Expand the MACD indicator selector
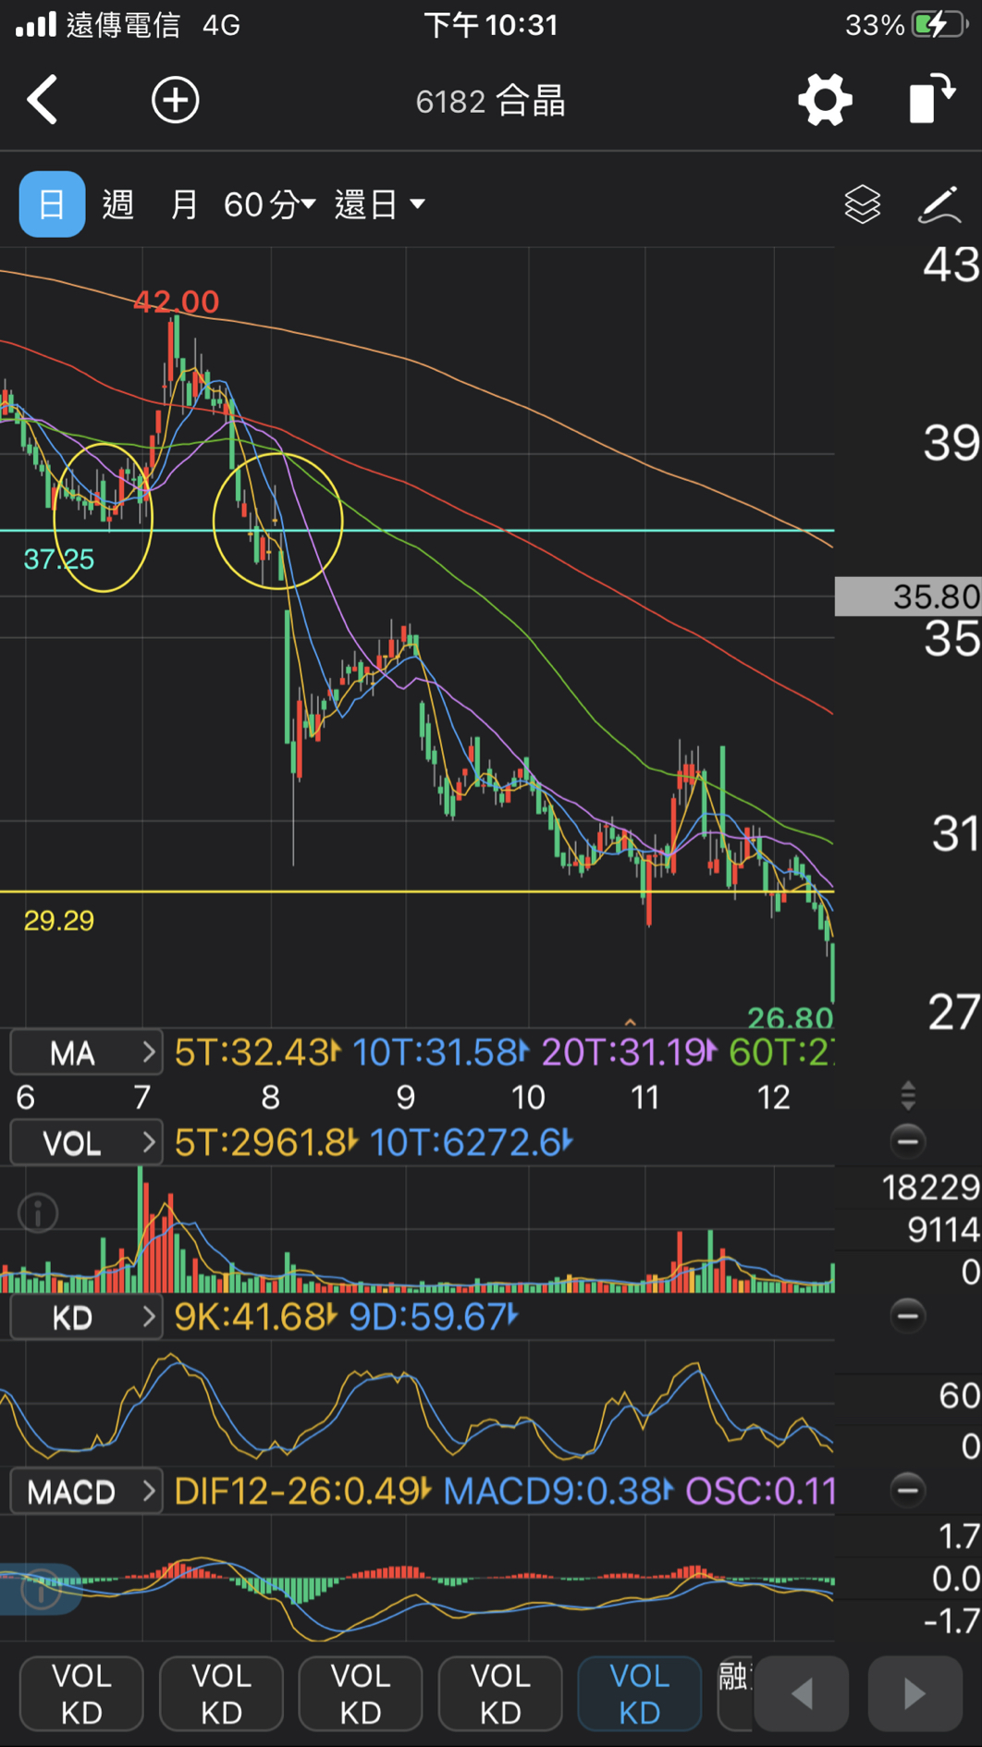 (x=87, y=1491)
